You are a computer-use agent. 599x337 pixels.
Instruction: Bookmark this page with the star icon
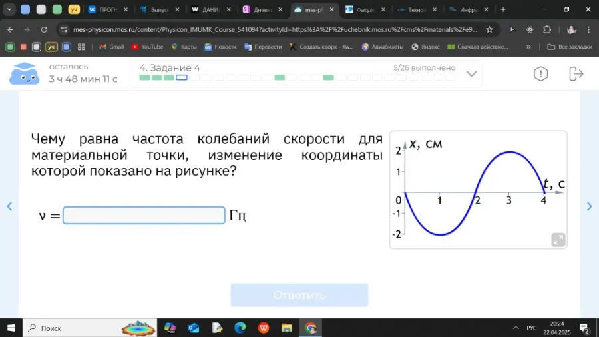point(489,29)
